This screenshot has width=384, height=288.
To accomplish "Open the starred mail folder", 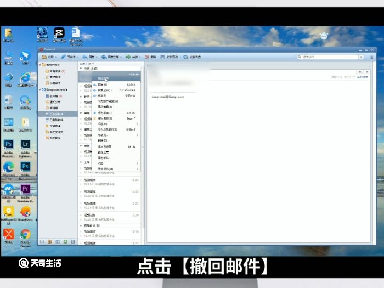I will pos(53,77).
